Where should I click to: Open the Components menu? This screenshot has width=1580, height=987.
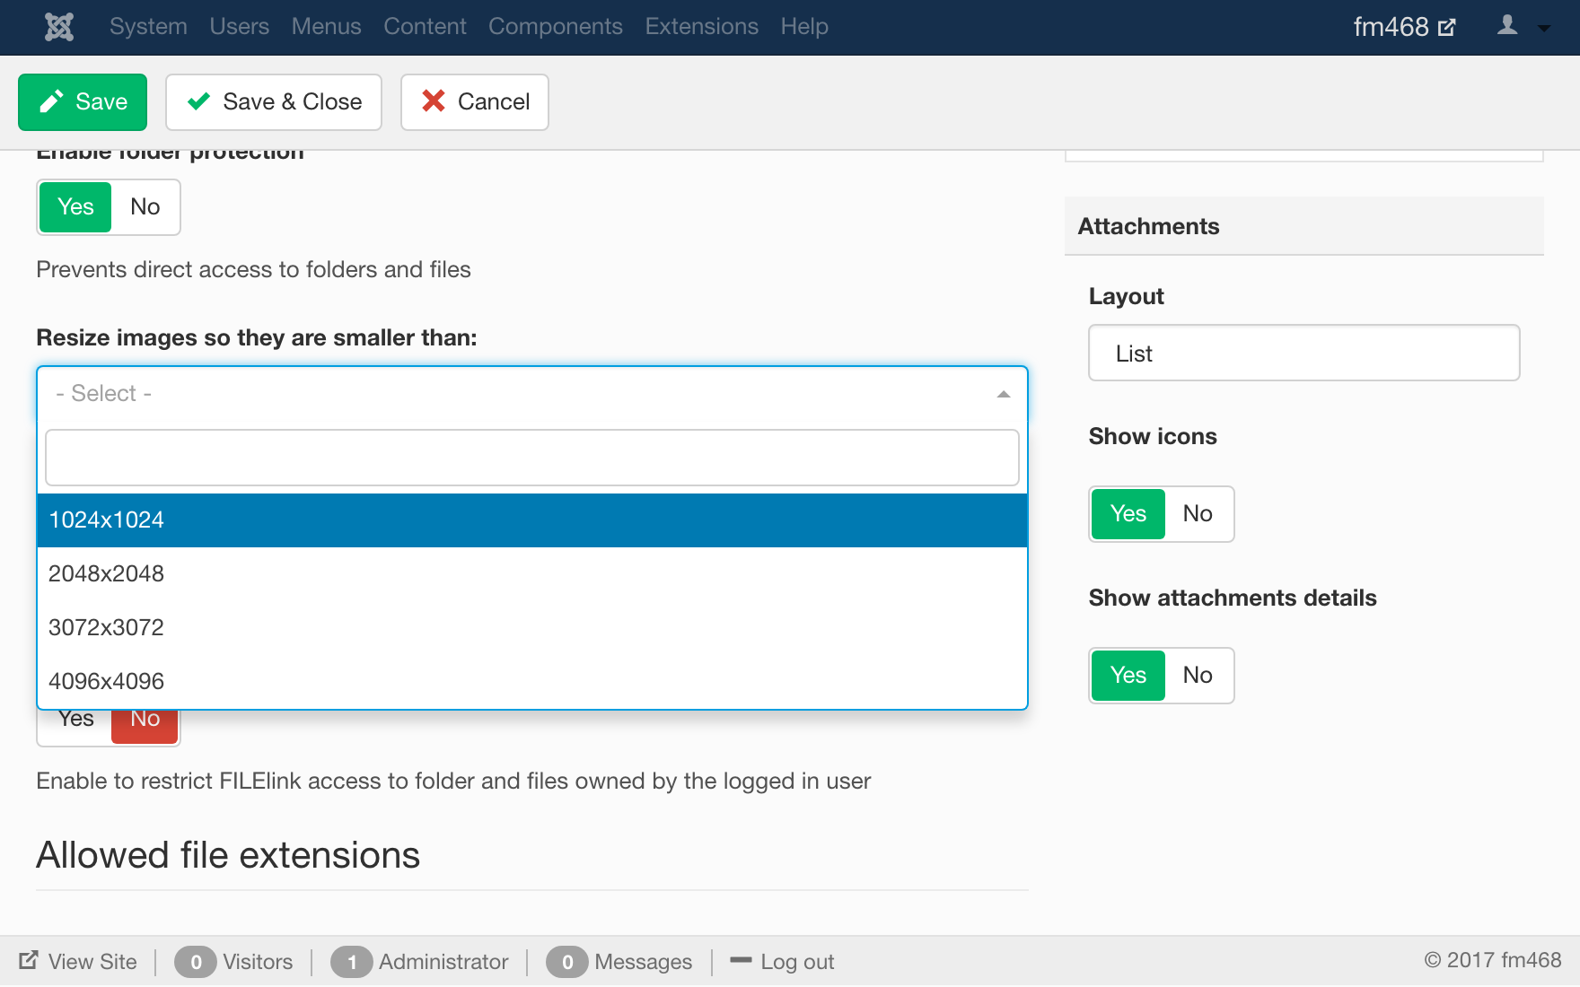coord(555,27)
